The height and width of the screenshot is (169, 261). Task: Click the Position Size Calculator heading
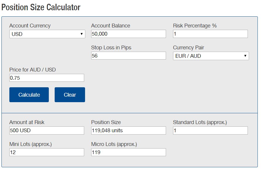click(x=41, y=8)
